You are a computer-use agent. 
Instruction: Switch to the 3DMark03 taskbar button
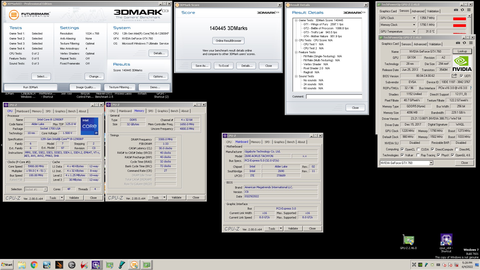134,265
